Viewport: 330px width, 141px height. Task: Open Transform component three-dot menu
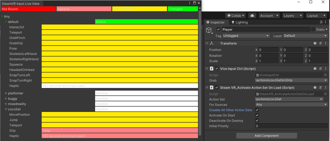click(326, 43)
